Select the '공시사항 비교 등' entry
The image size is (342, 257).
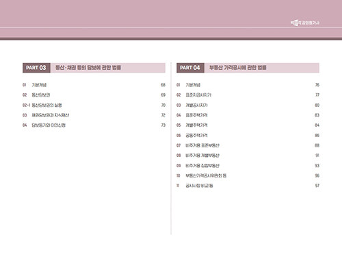click(x=199, y=186)
